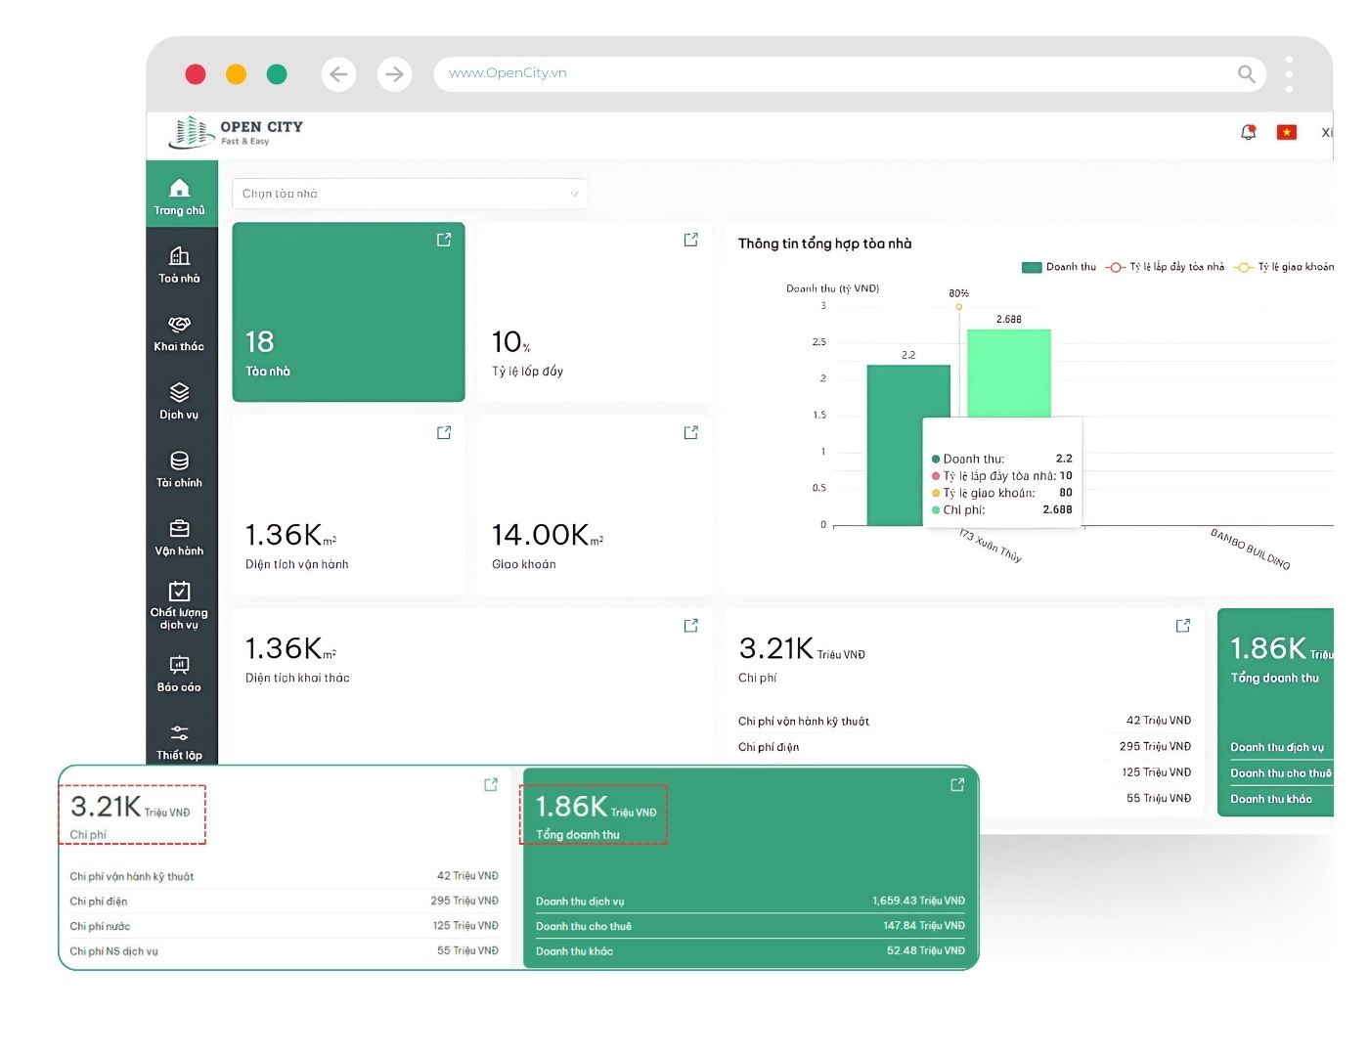Click the 10% Tỷ lệ lấp đầy value
The height and width of the screenshot is (1056, 1369).
(x=511, y=342)
